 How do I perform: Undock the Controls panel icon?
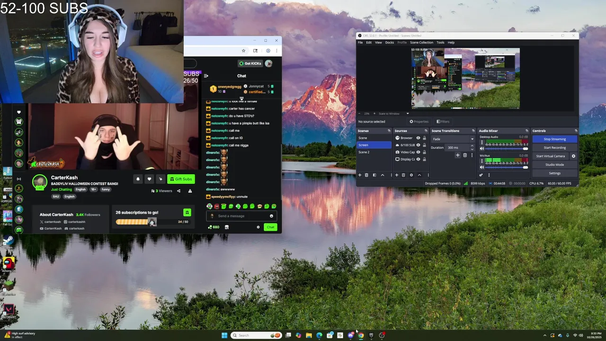click(x=576, y=131)
